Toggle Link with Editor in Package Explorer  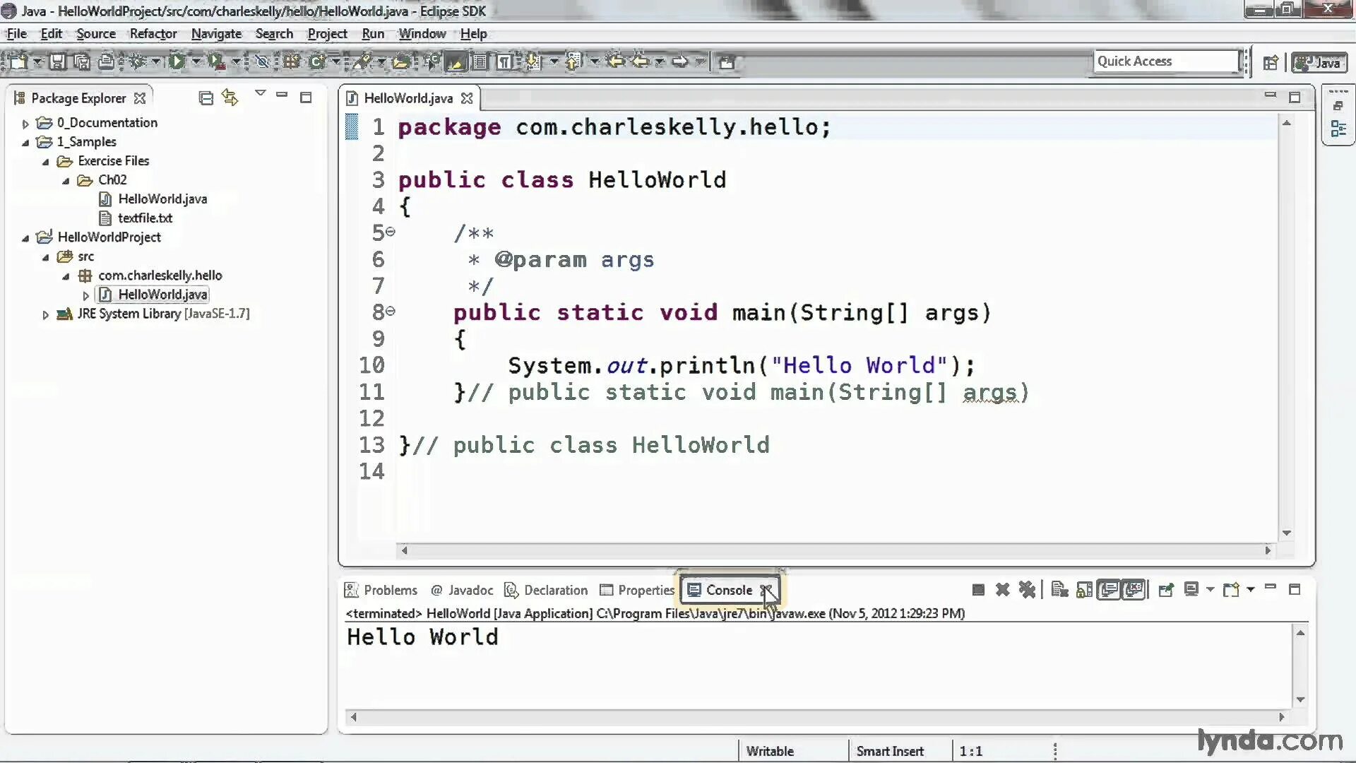click(x=230, y=98)
